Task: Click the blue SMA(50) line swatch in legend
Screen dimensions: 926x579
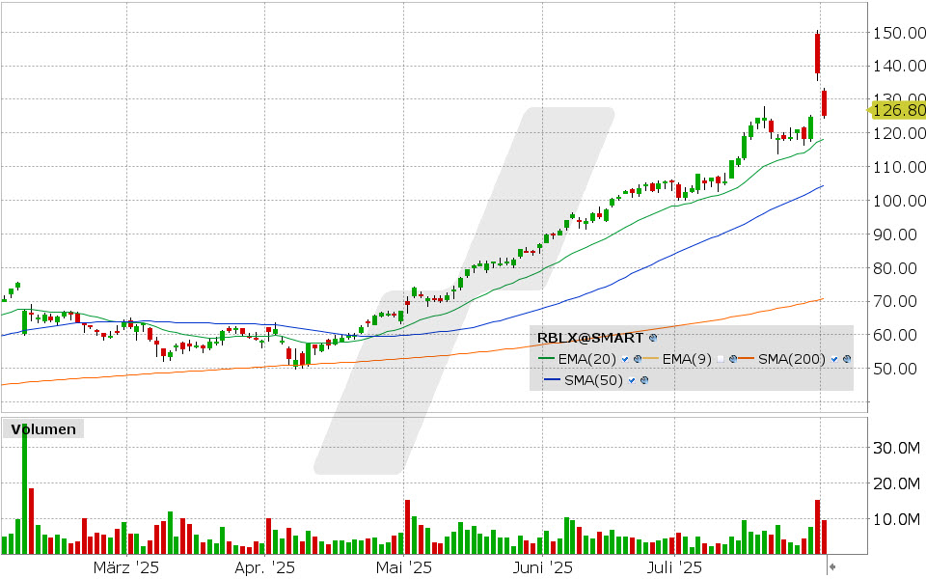Action: 552,380
